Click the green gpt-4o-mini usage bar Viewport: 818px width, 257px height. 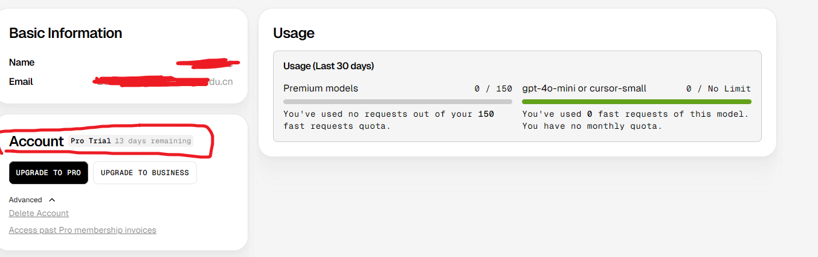pyautogui.click(x=636, y=102)
